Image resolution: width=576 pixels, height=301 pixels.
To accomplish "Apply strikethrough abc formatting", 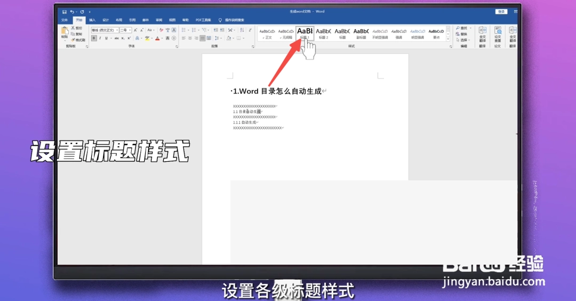I will (116, 38).
